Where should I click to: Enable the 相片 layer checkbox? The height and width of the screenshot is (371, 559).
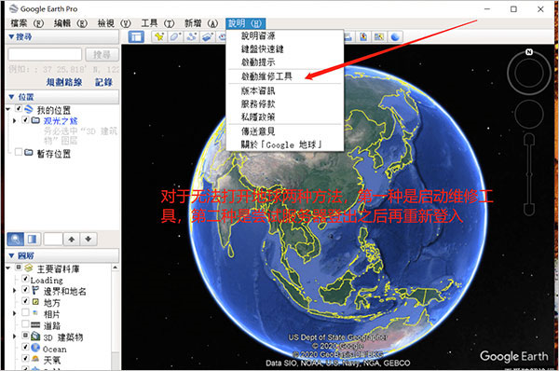[25, 312]
